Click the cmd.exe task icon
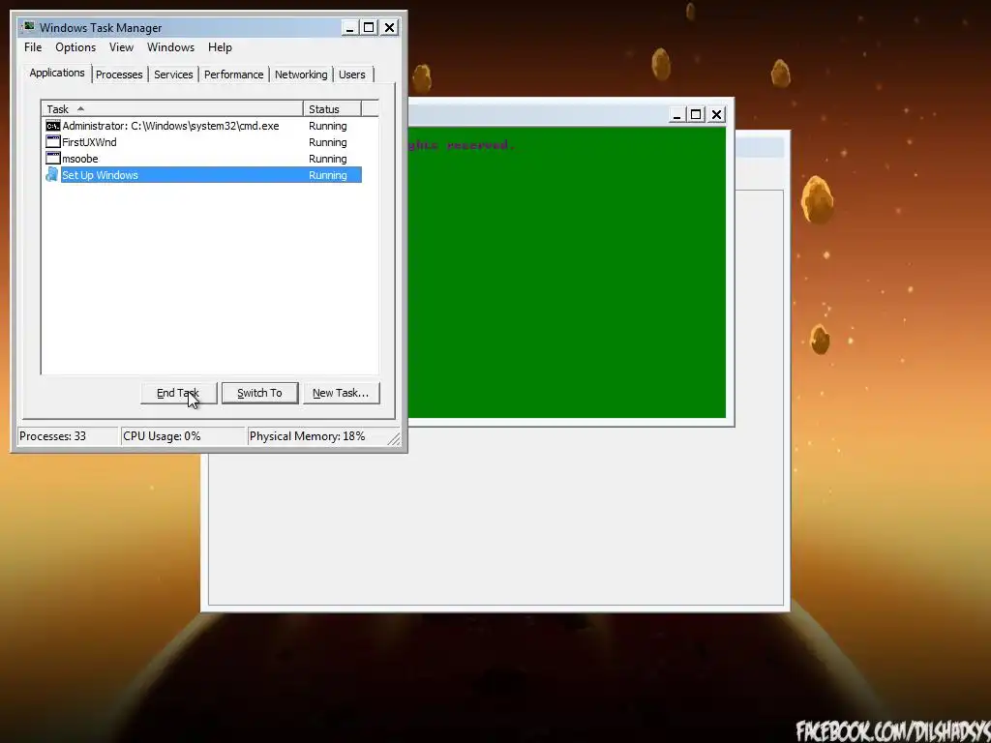This screenshot has height=743, width=991. (x=53, y=126)
